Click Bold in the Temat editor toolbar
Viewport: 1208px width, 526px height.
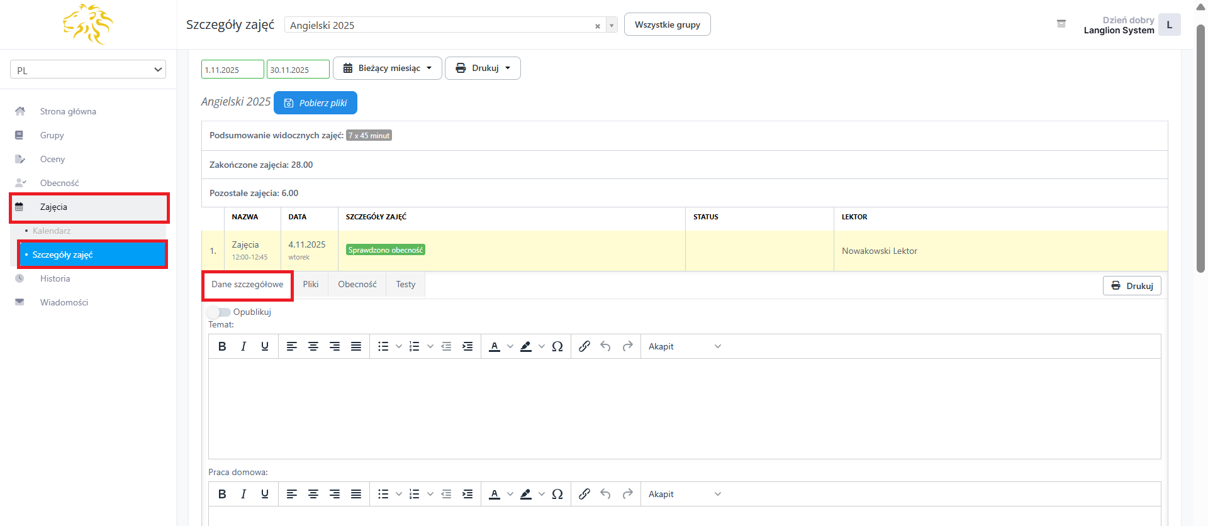[222, 346]
